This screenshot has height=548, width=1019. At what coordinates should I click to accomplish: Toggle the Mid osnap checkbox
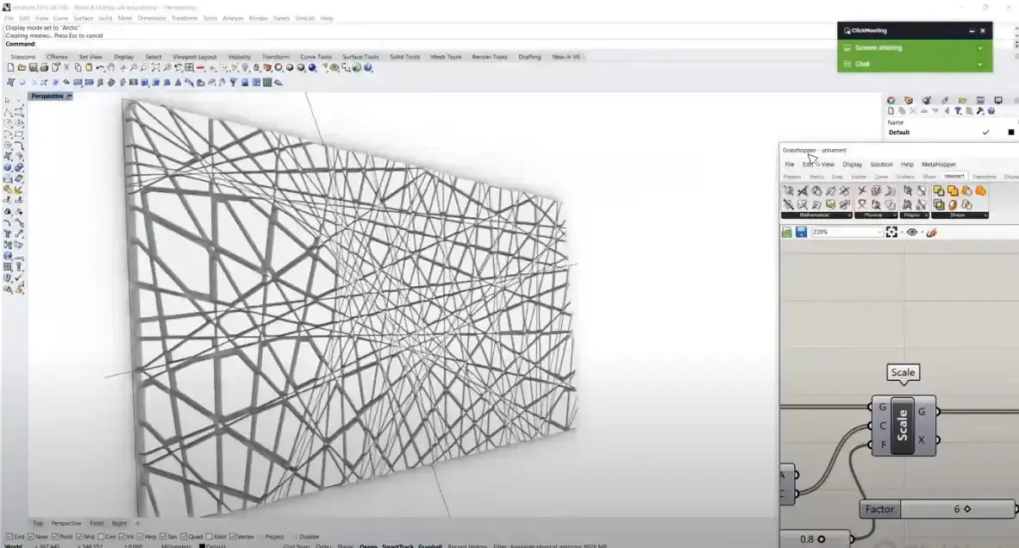(x=78, y=537)
